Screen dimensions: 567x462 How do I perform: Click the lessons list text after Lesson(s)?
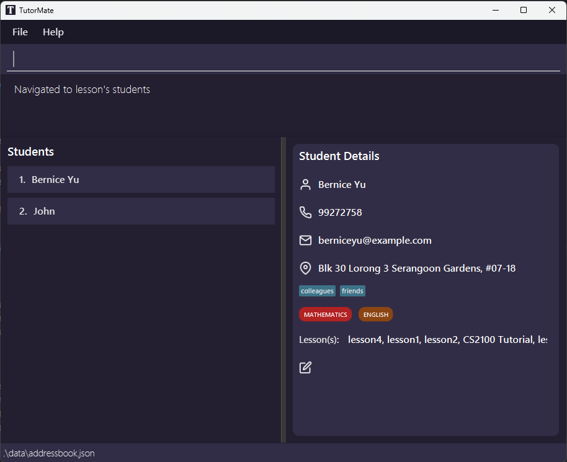[x=447, y=340]
